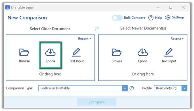The width and height of the screenshot is (194, 111).
Task: Click Epona cloud icon under Newer Document(s)
Action: [x=143, y=52]
